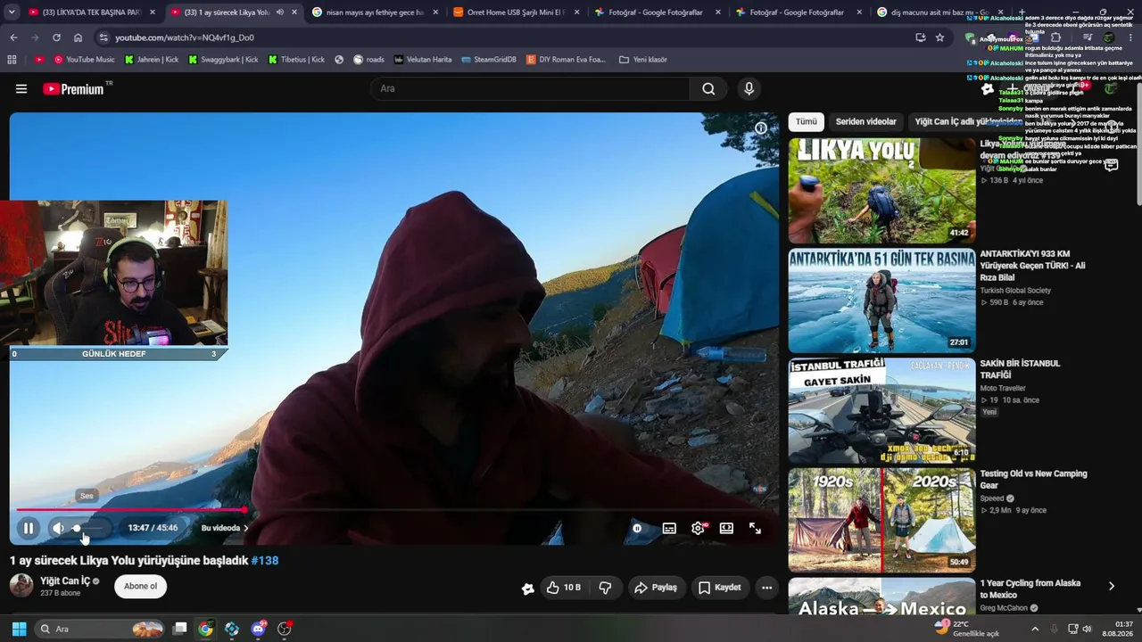Screen dimensions: 1142x642
Task: Click the Windows taskbar search box
Action: coord(100,629)
